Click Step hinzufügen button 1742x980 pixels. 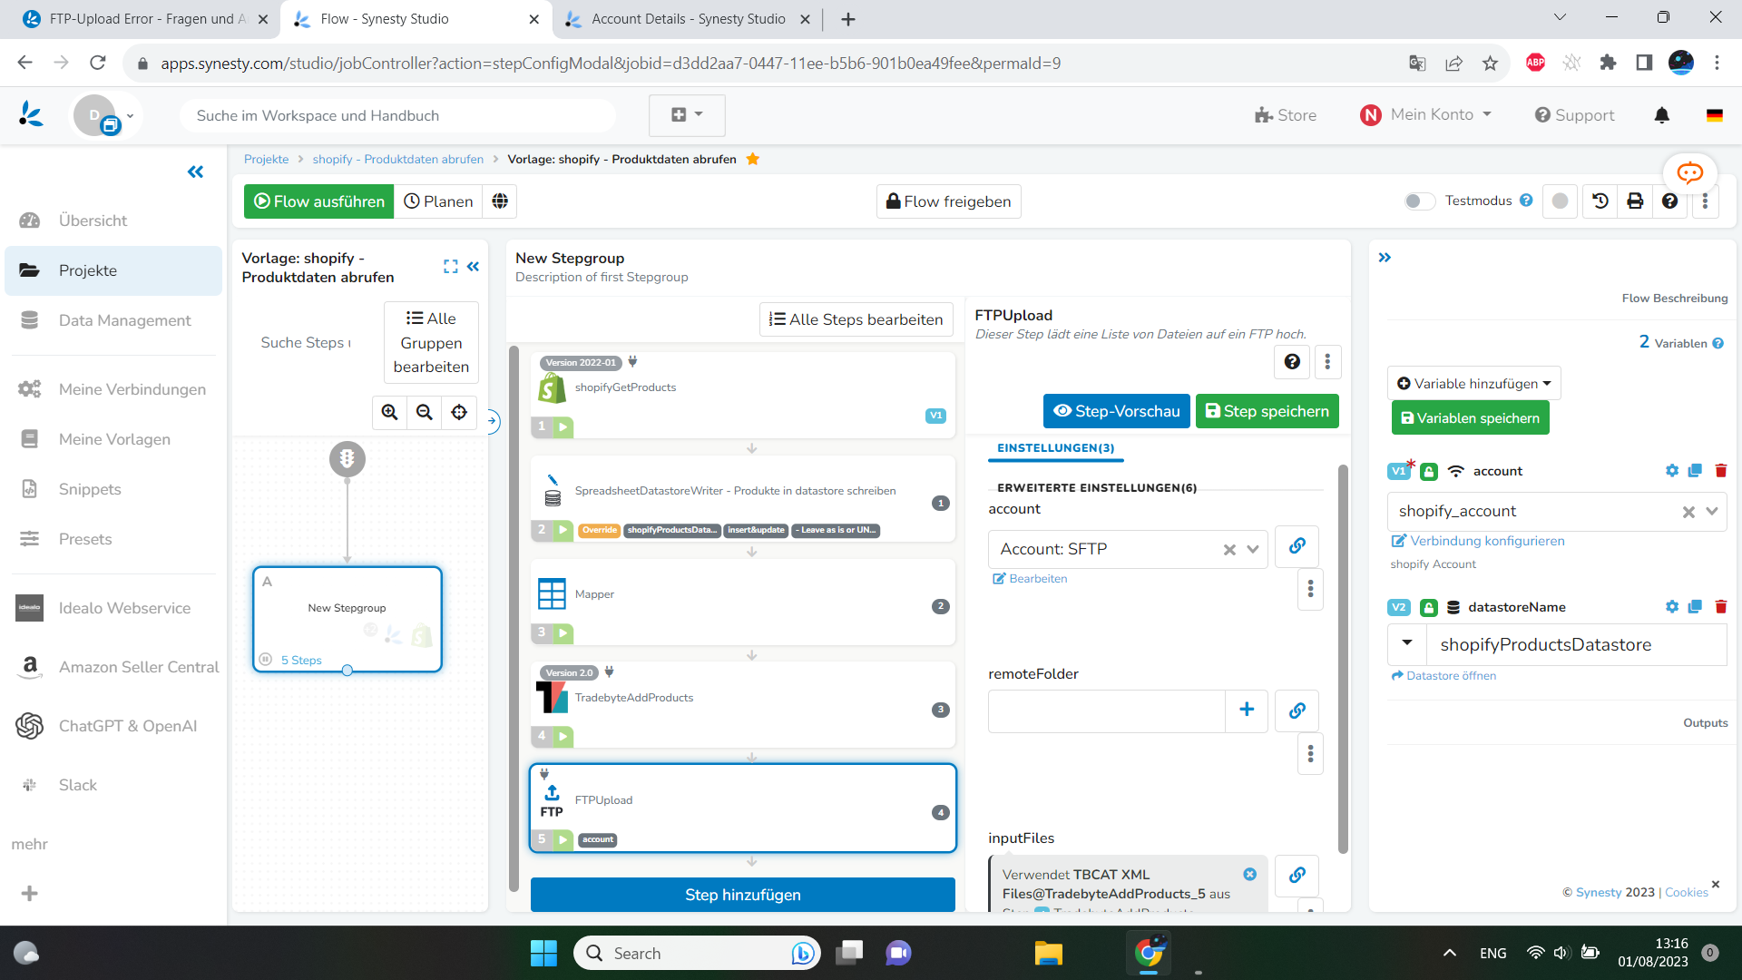[x=742, y=895]
